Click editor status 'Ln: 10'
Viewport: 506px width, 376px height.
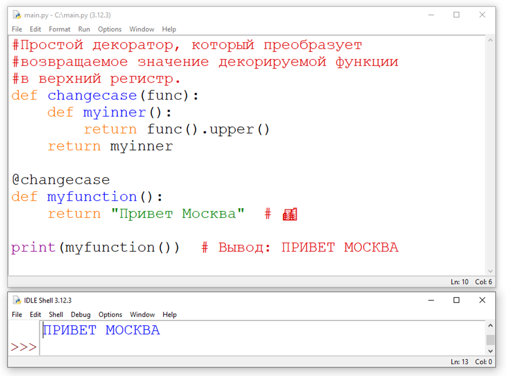point(460,282)
